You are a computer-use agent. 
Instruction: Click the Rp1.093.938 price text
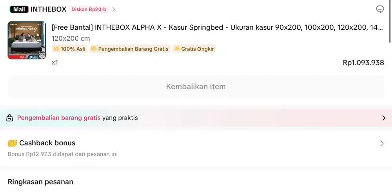[363, 63]
